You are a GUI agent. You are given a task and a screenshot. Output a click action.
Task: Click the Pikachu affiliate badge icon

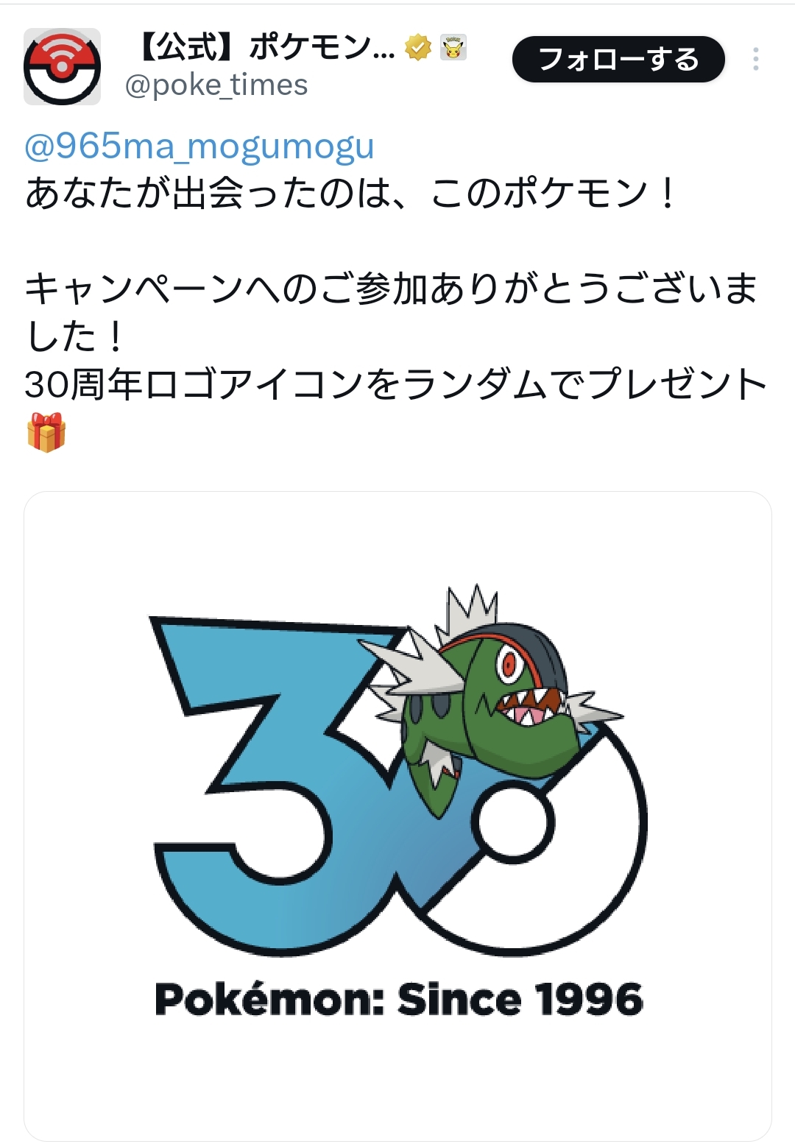453,48
